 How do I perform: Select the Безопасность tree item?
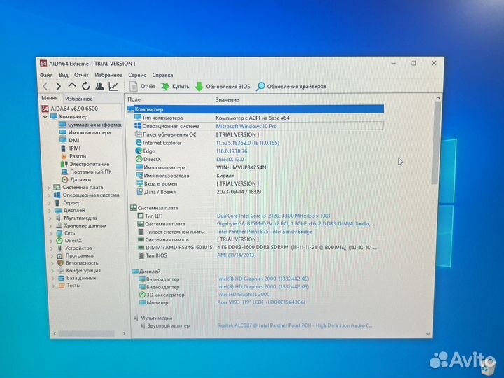click(78, 263)
